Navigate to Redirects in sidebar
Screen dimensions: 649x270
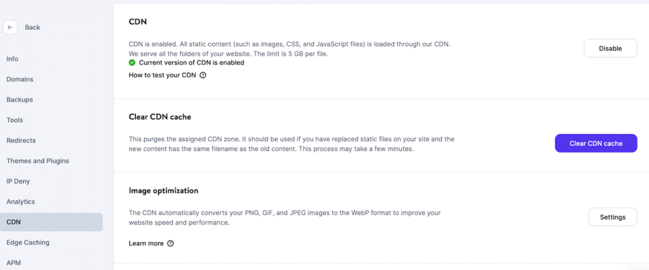[x=21, y=140]
